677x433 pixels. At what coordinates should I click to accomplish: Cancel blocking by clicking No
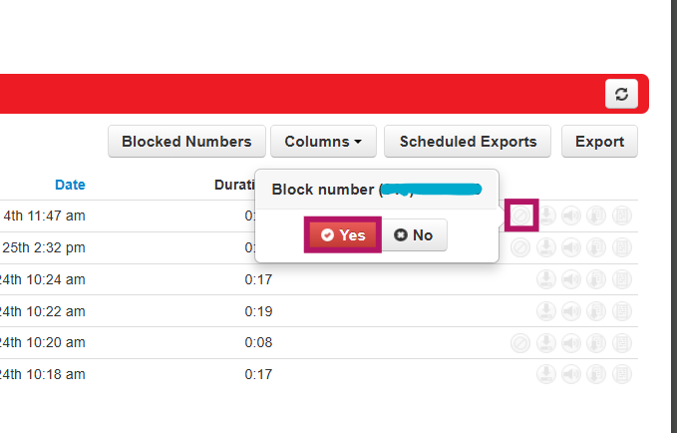pos(414,235)
